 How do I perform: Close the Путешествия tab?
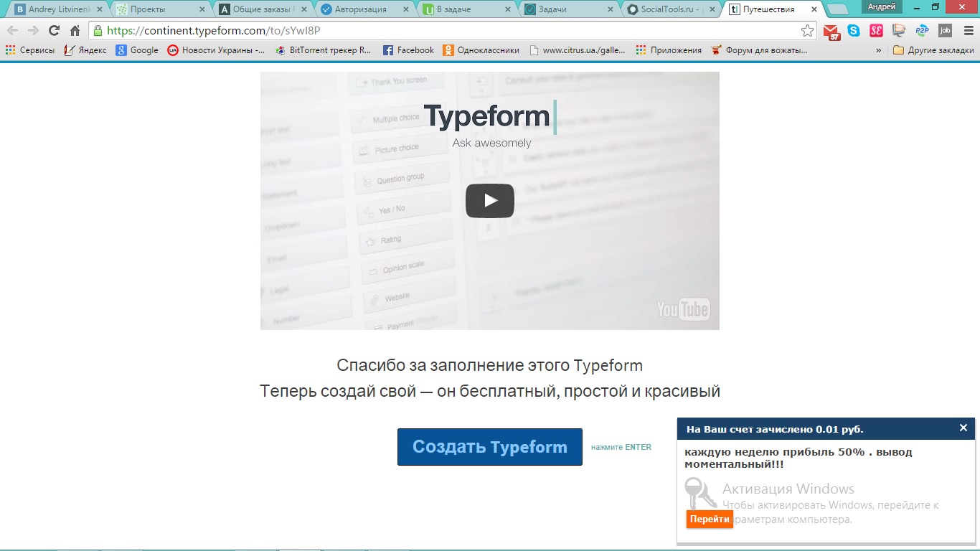(x=814, y=9)
